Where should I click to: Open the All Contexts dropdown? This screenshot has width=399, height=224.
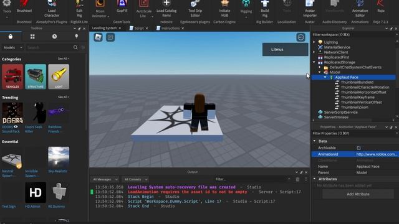(135, 179)
